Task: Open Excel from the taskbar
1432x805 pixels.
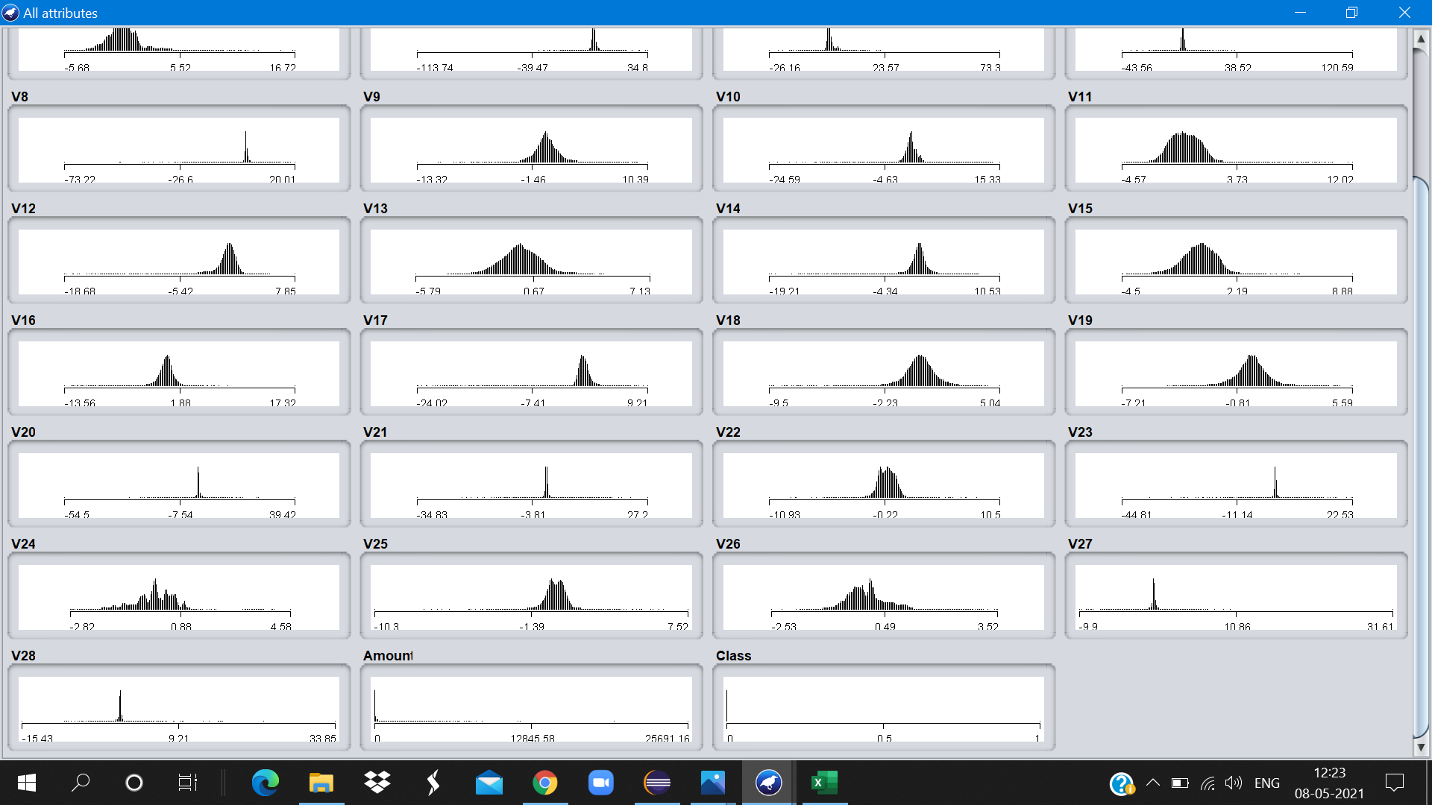Action: tap(824, 783)
